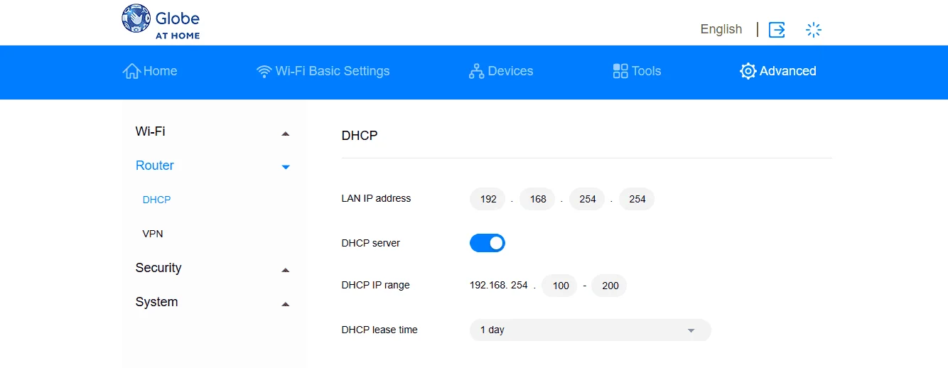Viewport: 948px width, 368px height.
Task: Click the DHCP lease time label
Action: [x=379, y=330]
